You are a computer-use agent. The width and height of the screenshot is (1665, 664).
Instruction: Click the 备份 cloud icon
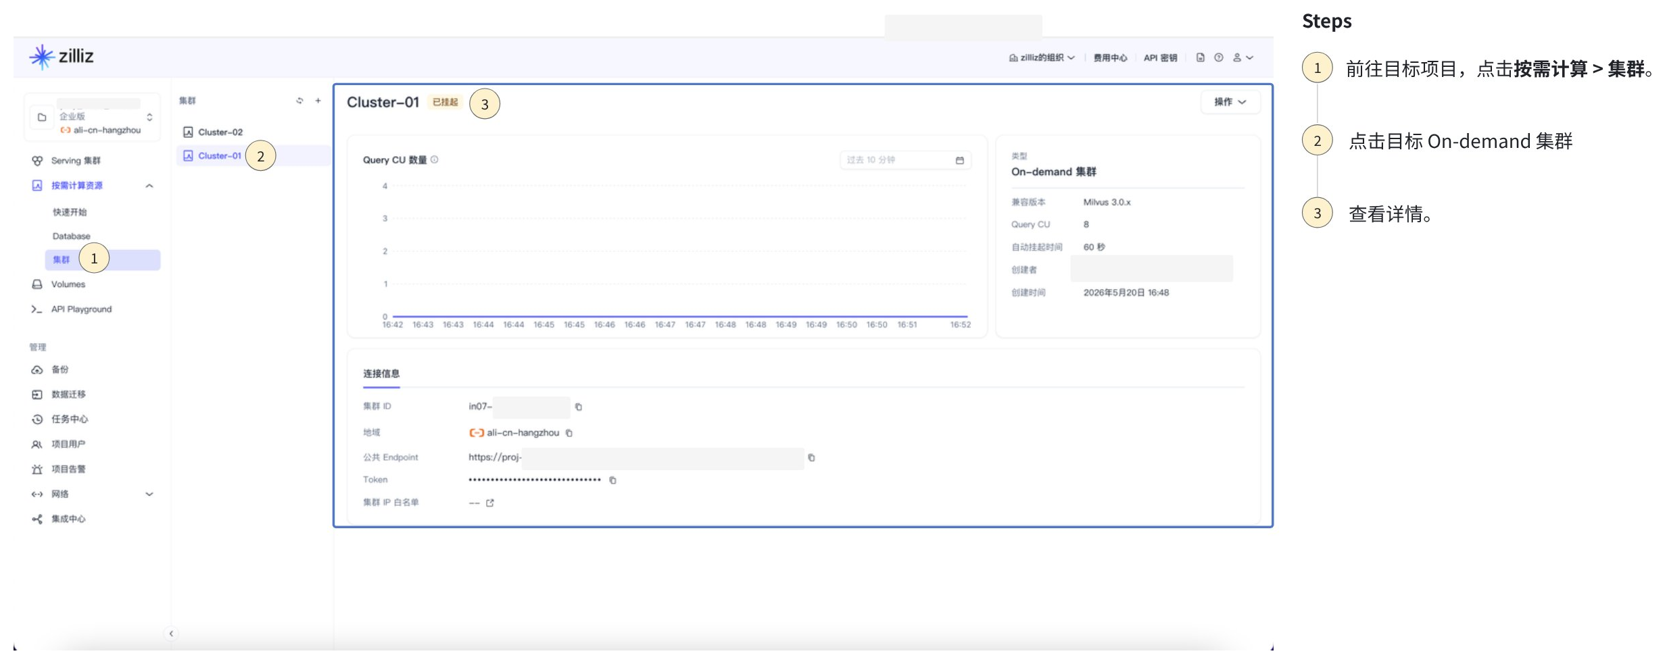37,369
